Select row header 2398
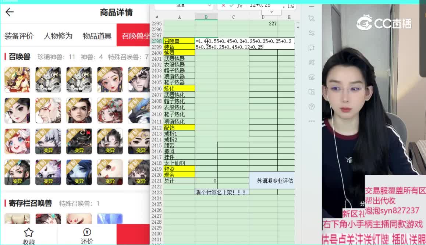 (x=157, y=41)
